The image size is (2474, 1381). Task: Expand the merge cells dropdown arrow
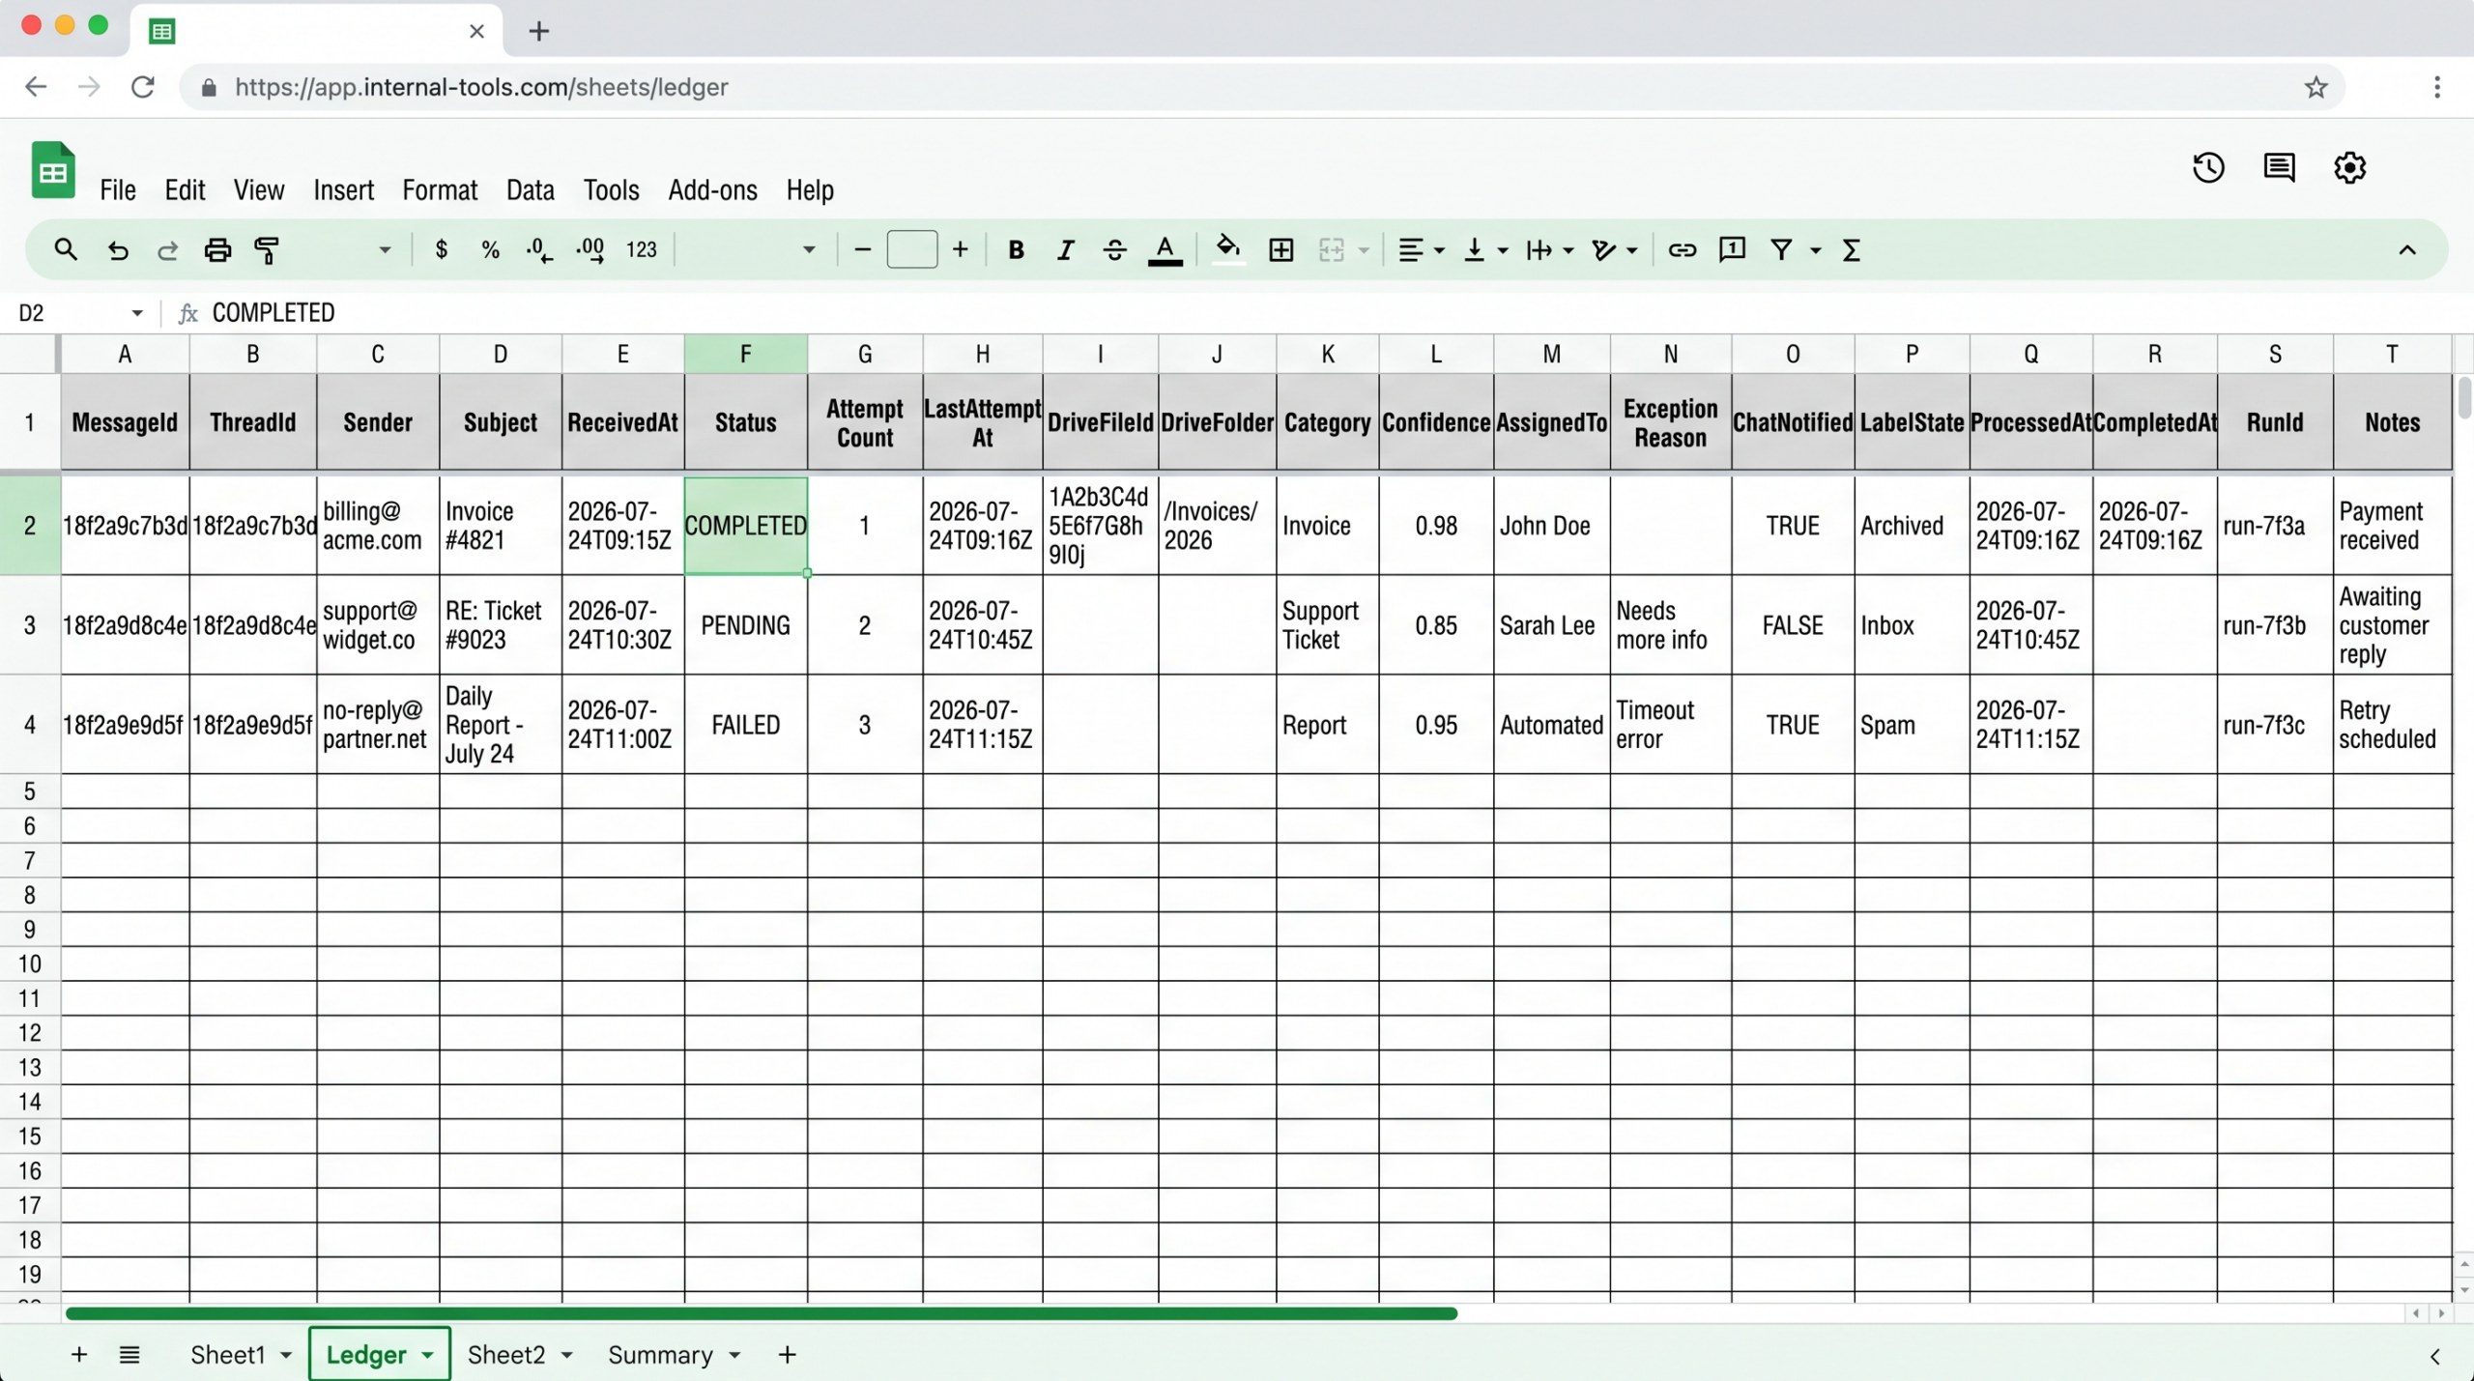click(x=1364, y=251)
